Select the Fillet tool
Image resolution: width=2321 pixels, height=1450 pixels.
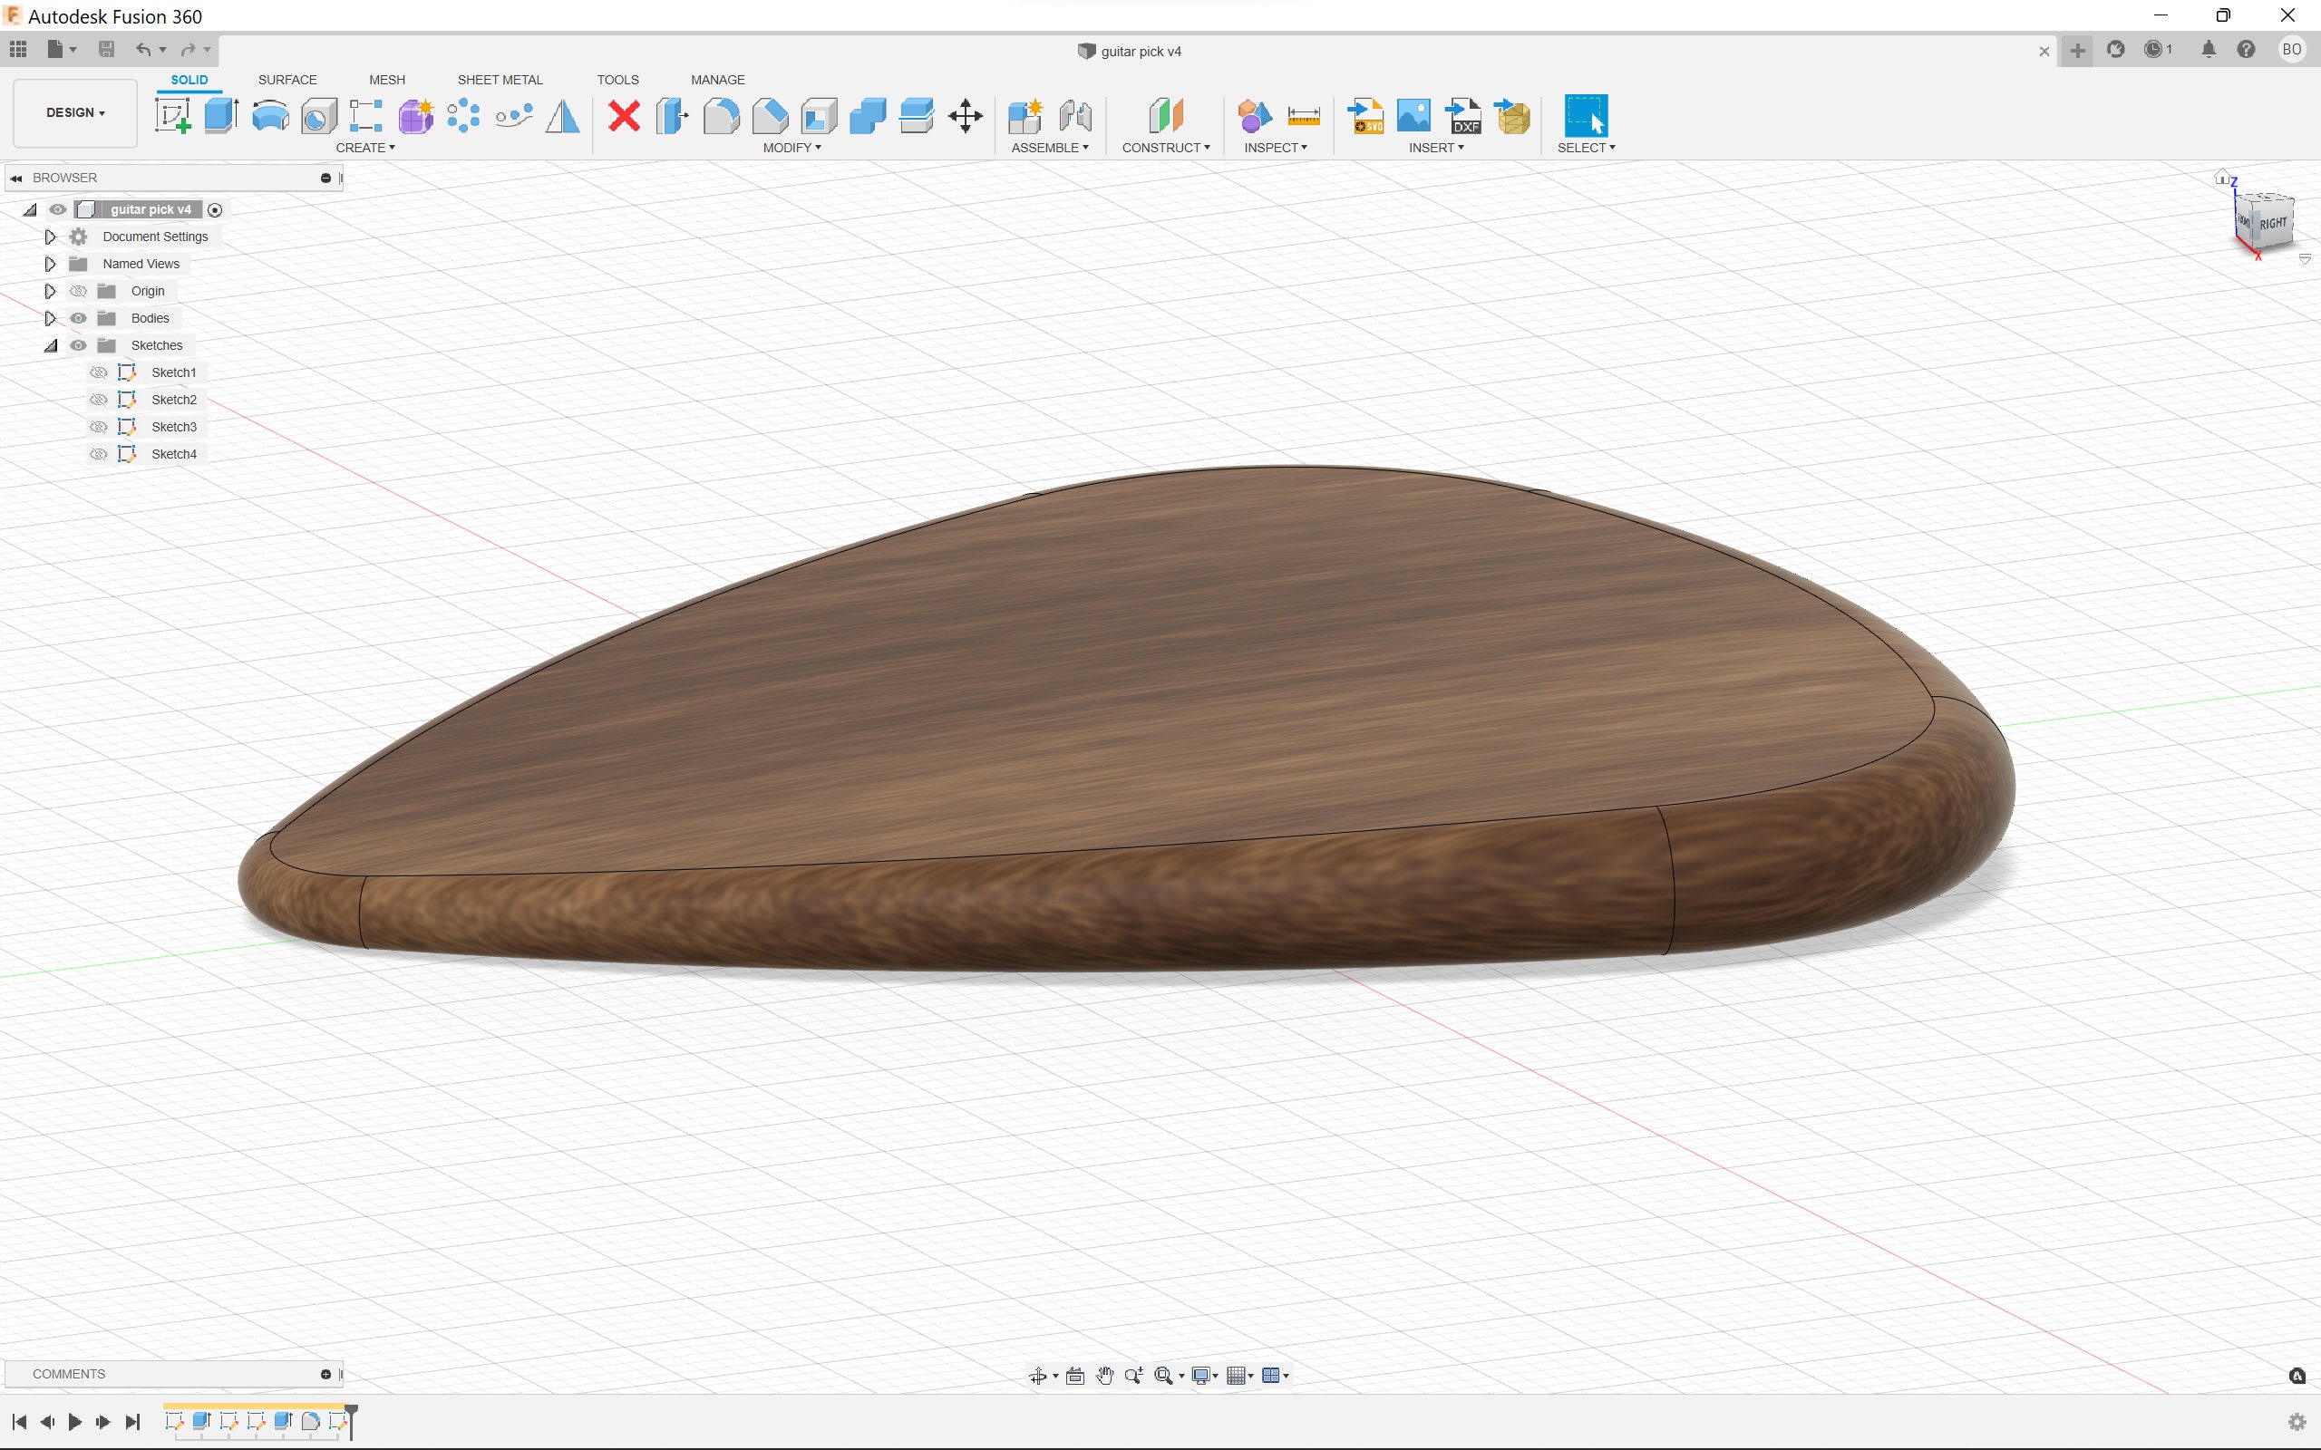(722, 115)
